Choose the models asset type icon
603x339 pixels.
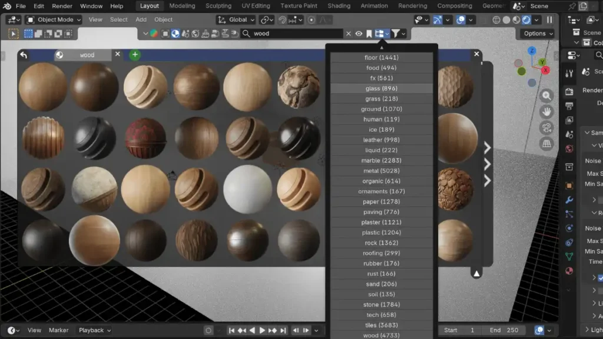tap(165, 34)
